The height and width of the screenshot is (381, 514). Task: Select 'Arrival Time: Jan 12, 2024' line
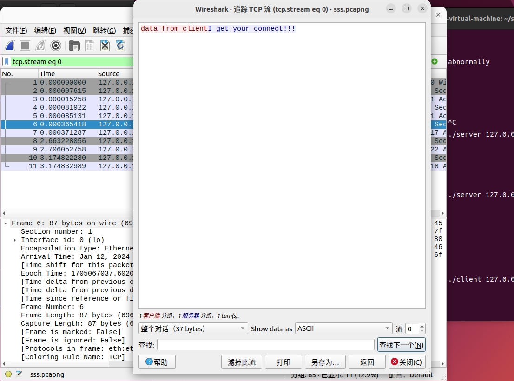[x=75, y=256]
